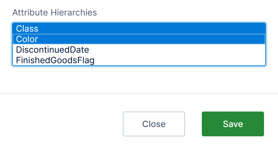The image size is (278, 145).
Task: Close the dialog without saving
Action: pos(154,124)
